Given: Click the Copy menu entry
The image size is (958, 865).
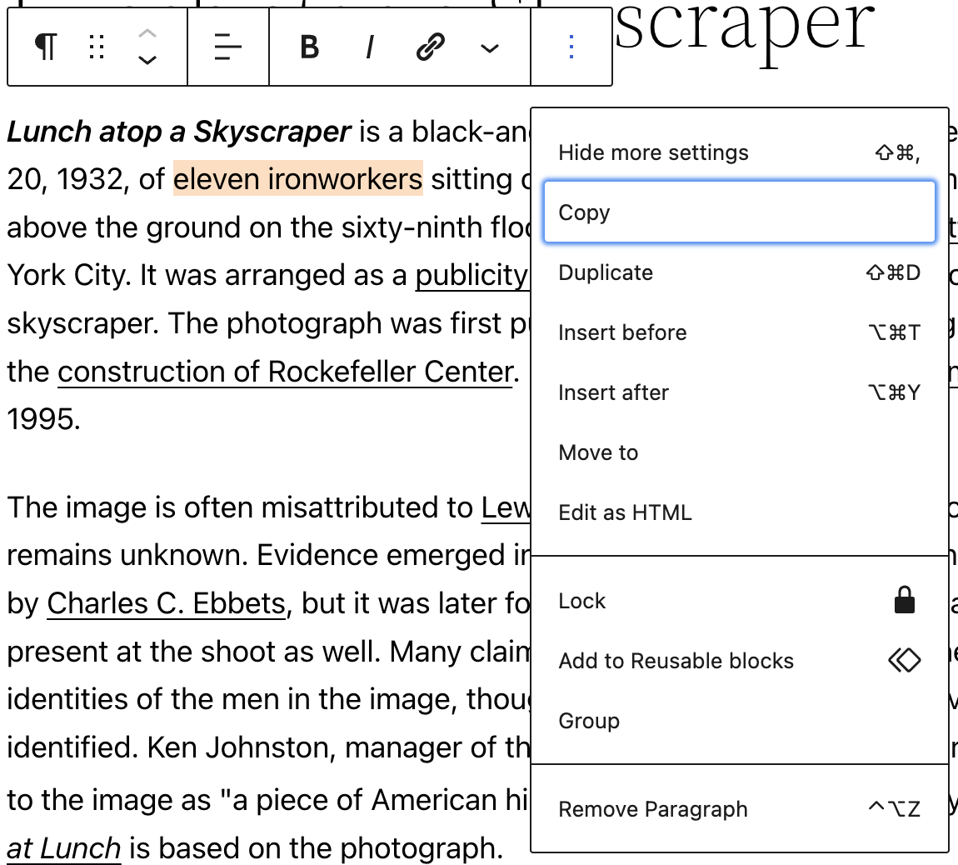Looking at the screenshot, I should (584, 212).
